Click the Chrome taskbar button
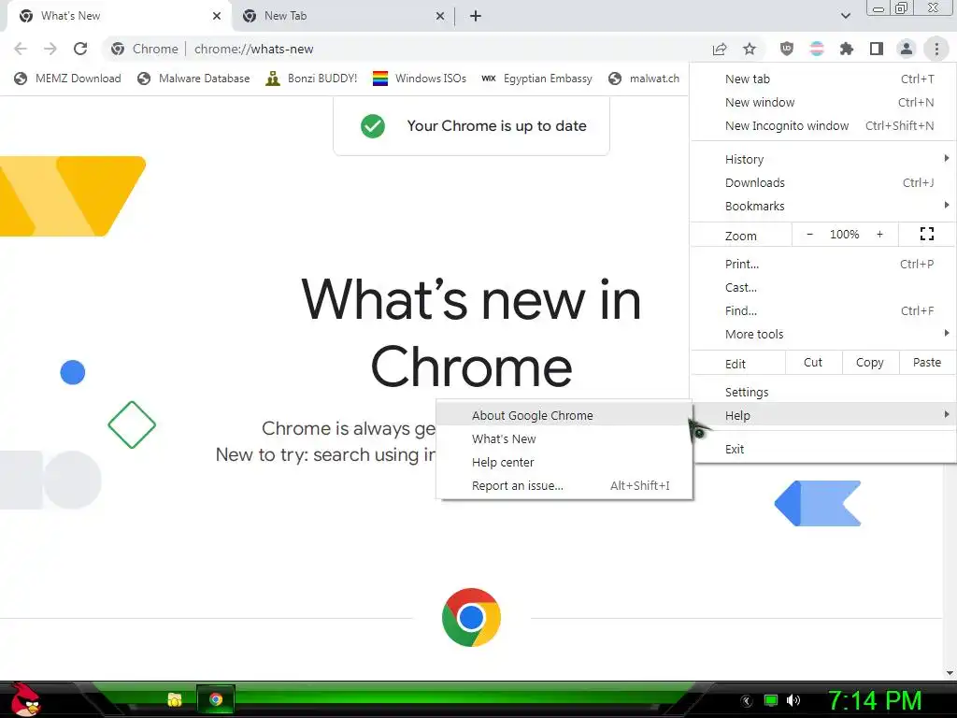Screen dimensions: 957x718 point(216,699)
